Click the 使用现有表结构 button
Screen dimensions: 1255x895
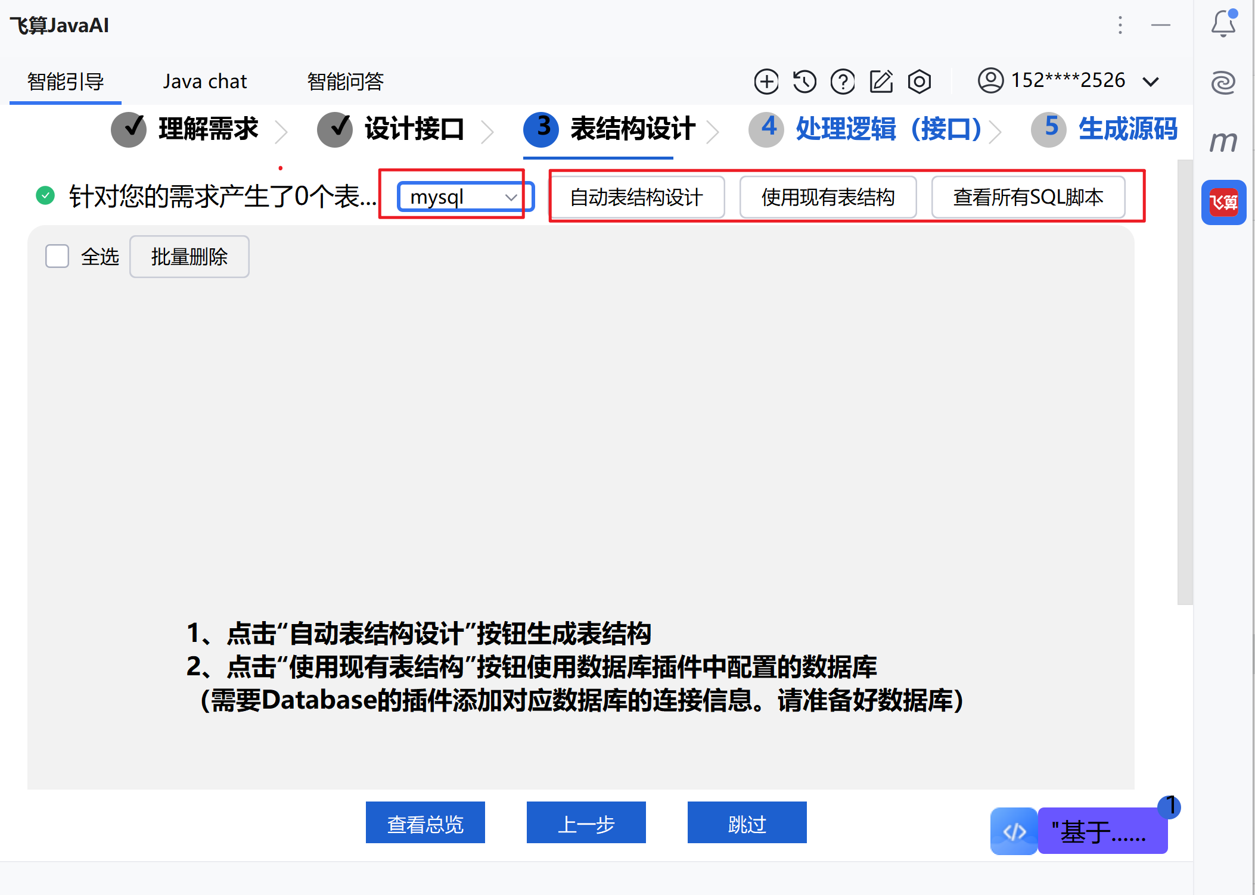[828, 197]
